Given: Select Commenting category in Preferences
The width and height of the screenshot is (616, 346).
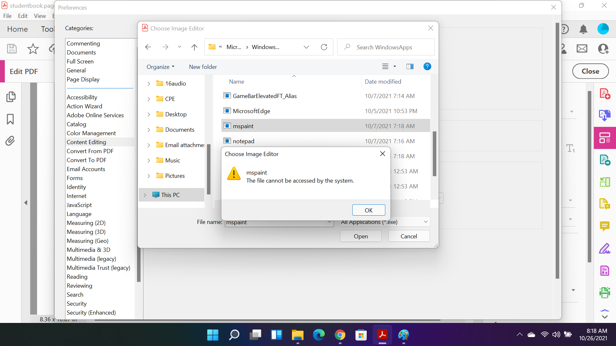Looking at the screenshot, I should [83, 43].
